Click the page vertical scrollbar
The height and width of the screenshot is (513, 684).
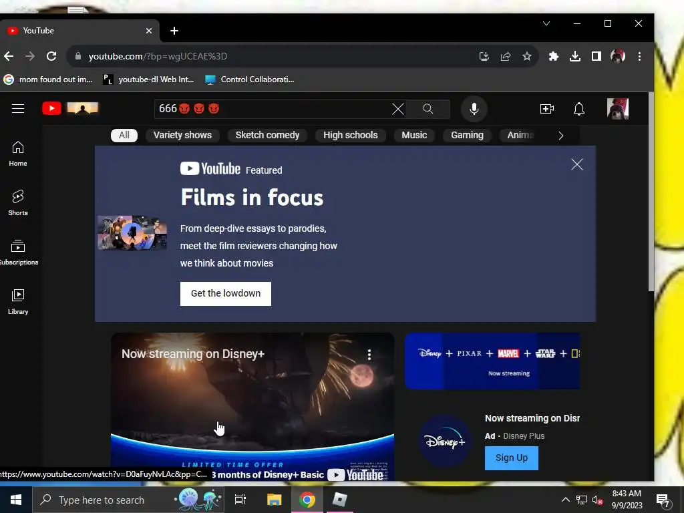pos(651,192)
